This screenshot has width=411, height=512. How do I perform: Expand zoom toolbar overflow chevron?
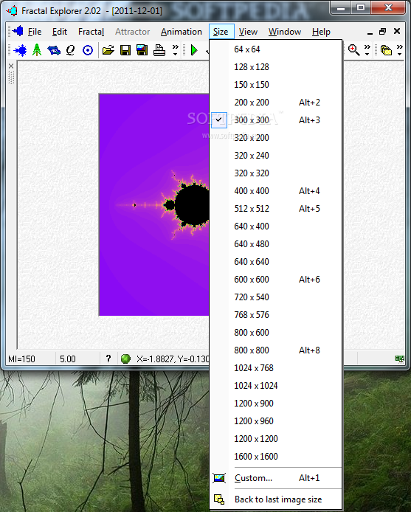pyautogui.click(x=367, y=50)
